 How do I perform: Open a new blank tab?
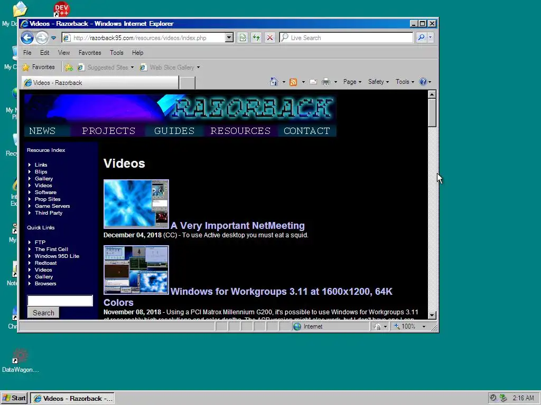tap(188, 83)
